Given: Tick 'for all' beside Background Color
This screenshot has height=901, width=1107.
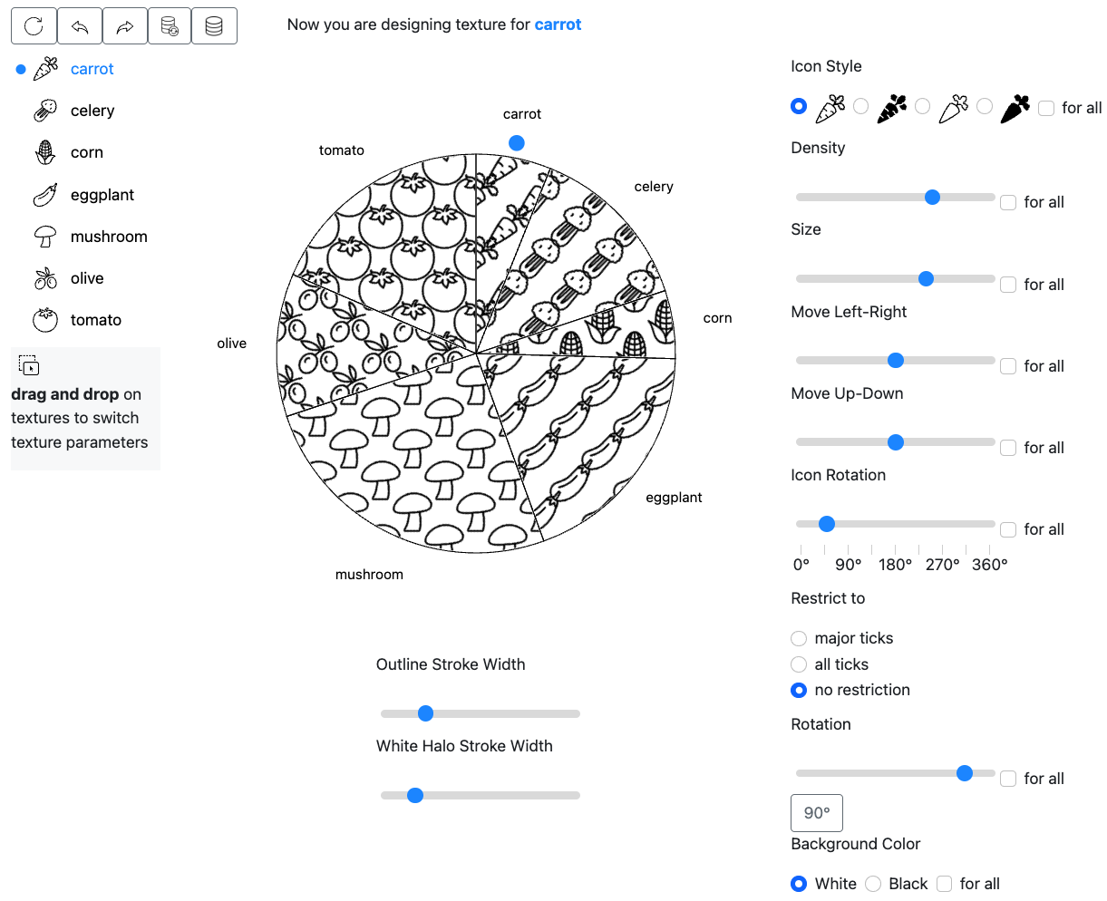Looking at the screenshot, I should 944,884.
